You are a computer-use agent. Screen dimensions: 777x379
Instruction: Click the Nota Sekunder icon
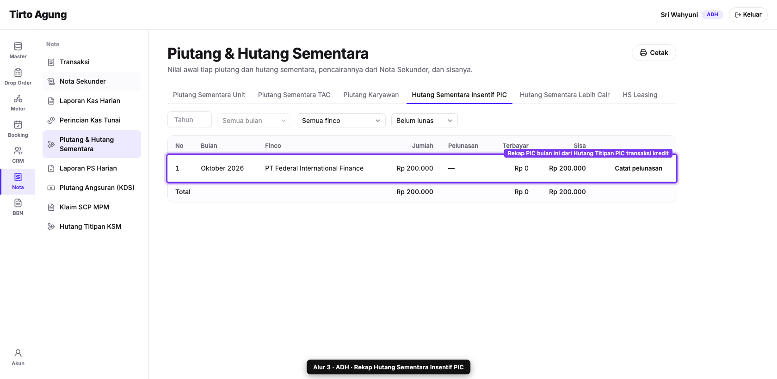coord(51,81)
